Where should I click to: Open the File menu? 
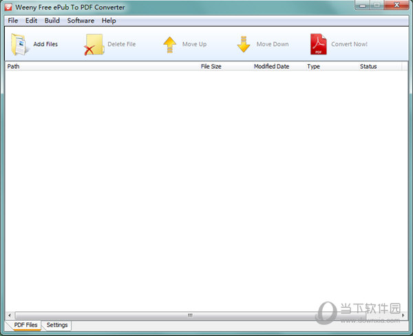13,21
